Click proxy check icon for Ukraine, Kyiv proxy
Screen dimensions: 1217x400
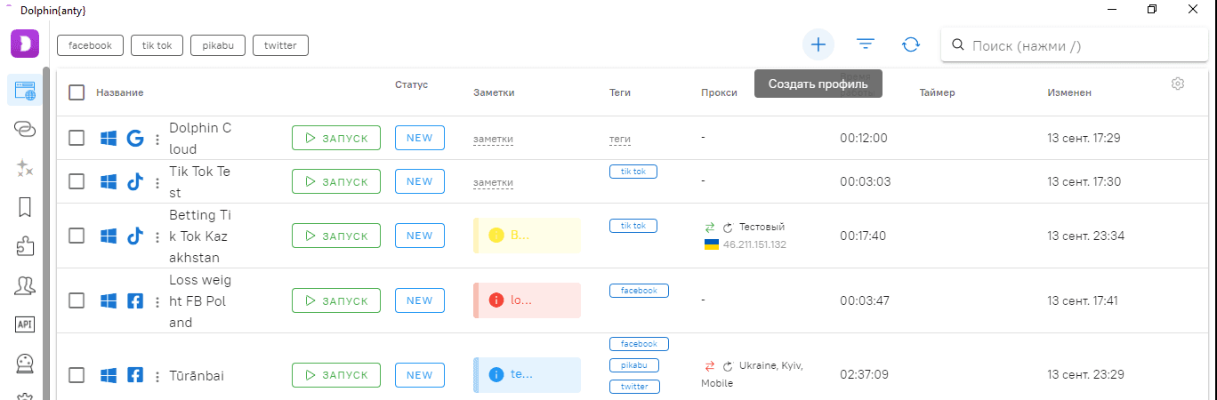(728, 366)
